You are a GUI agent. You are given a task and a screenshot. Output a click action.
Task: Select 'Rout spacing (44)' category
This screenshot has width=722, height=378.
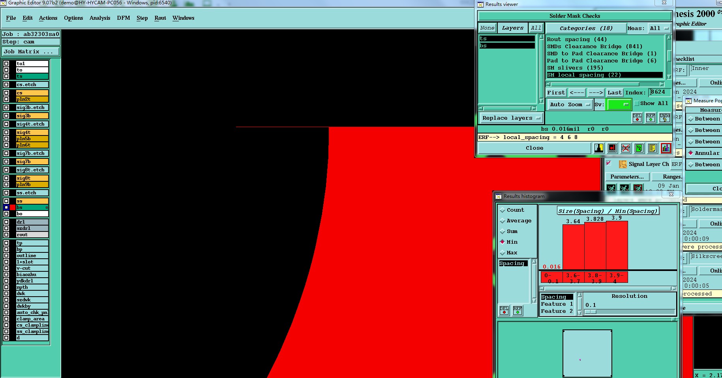click(577, 39)
